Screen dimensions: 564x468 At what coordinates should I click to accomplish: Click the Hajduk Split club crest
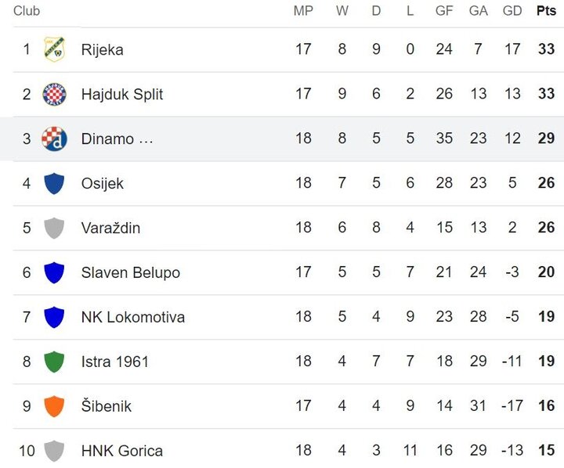coord(54,94)
